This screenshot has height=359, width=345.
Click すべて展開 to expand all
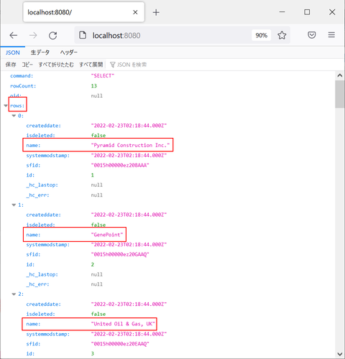(91, 65)
